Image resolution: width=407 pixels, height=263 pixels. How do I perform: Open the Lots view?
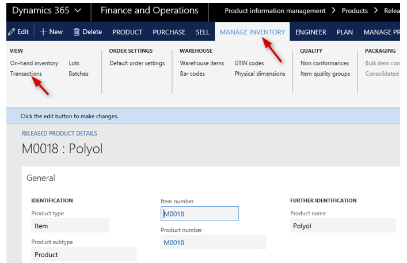pyautogui.click(x=74, y=63)
